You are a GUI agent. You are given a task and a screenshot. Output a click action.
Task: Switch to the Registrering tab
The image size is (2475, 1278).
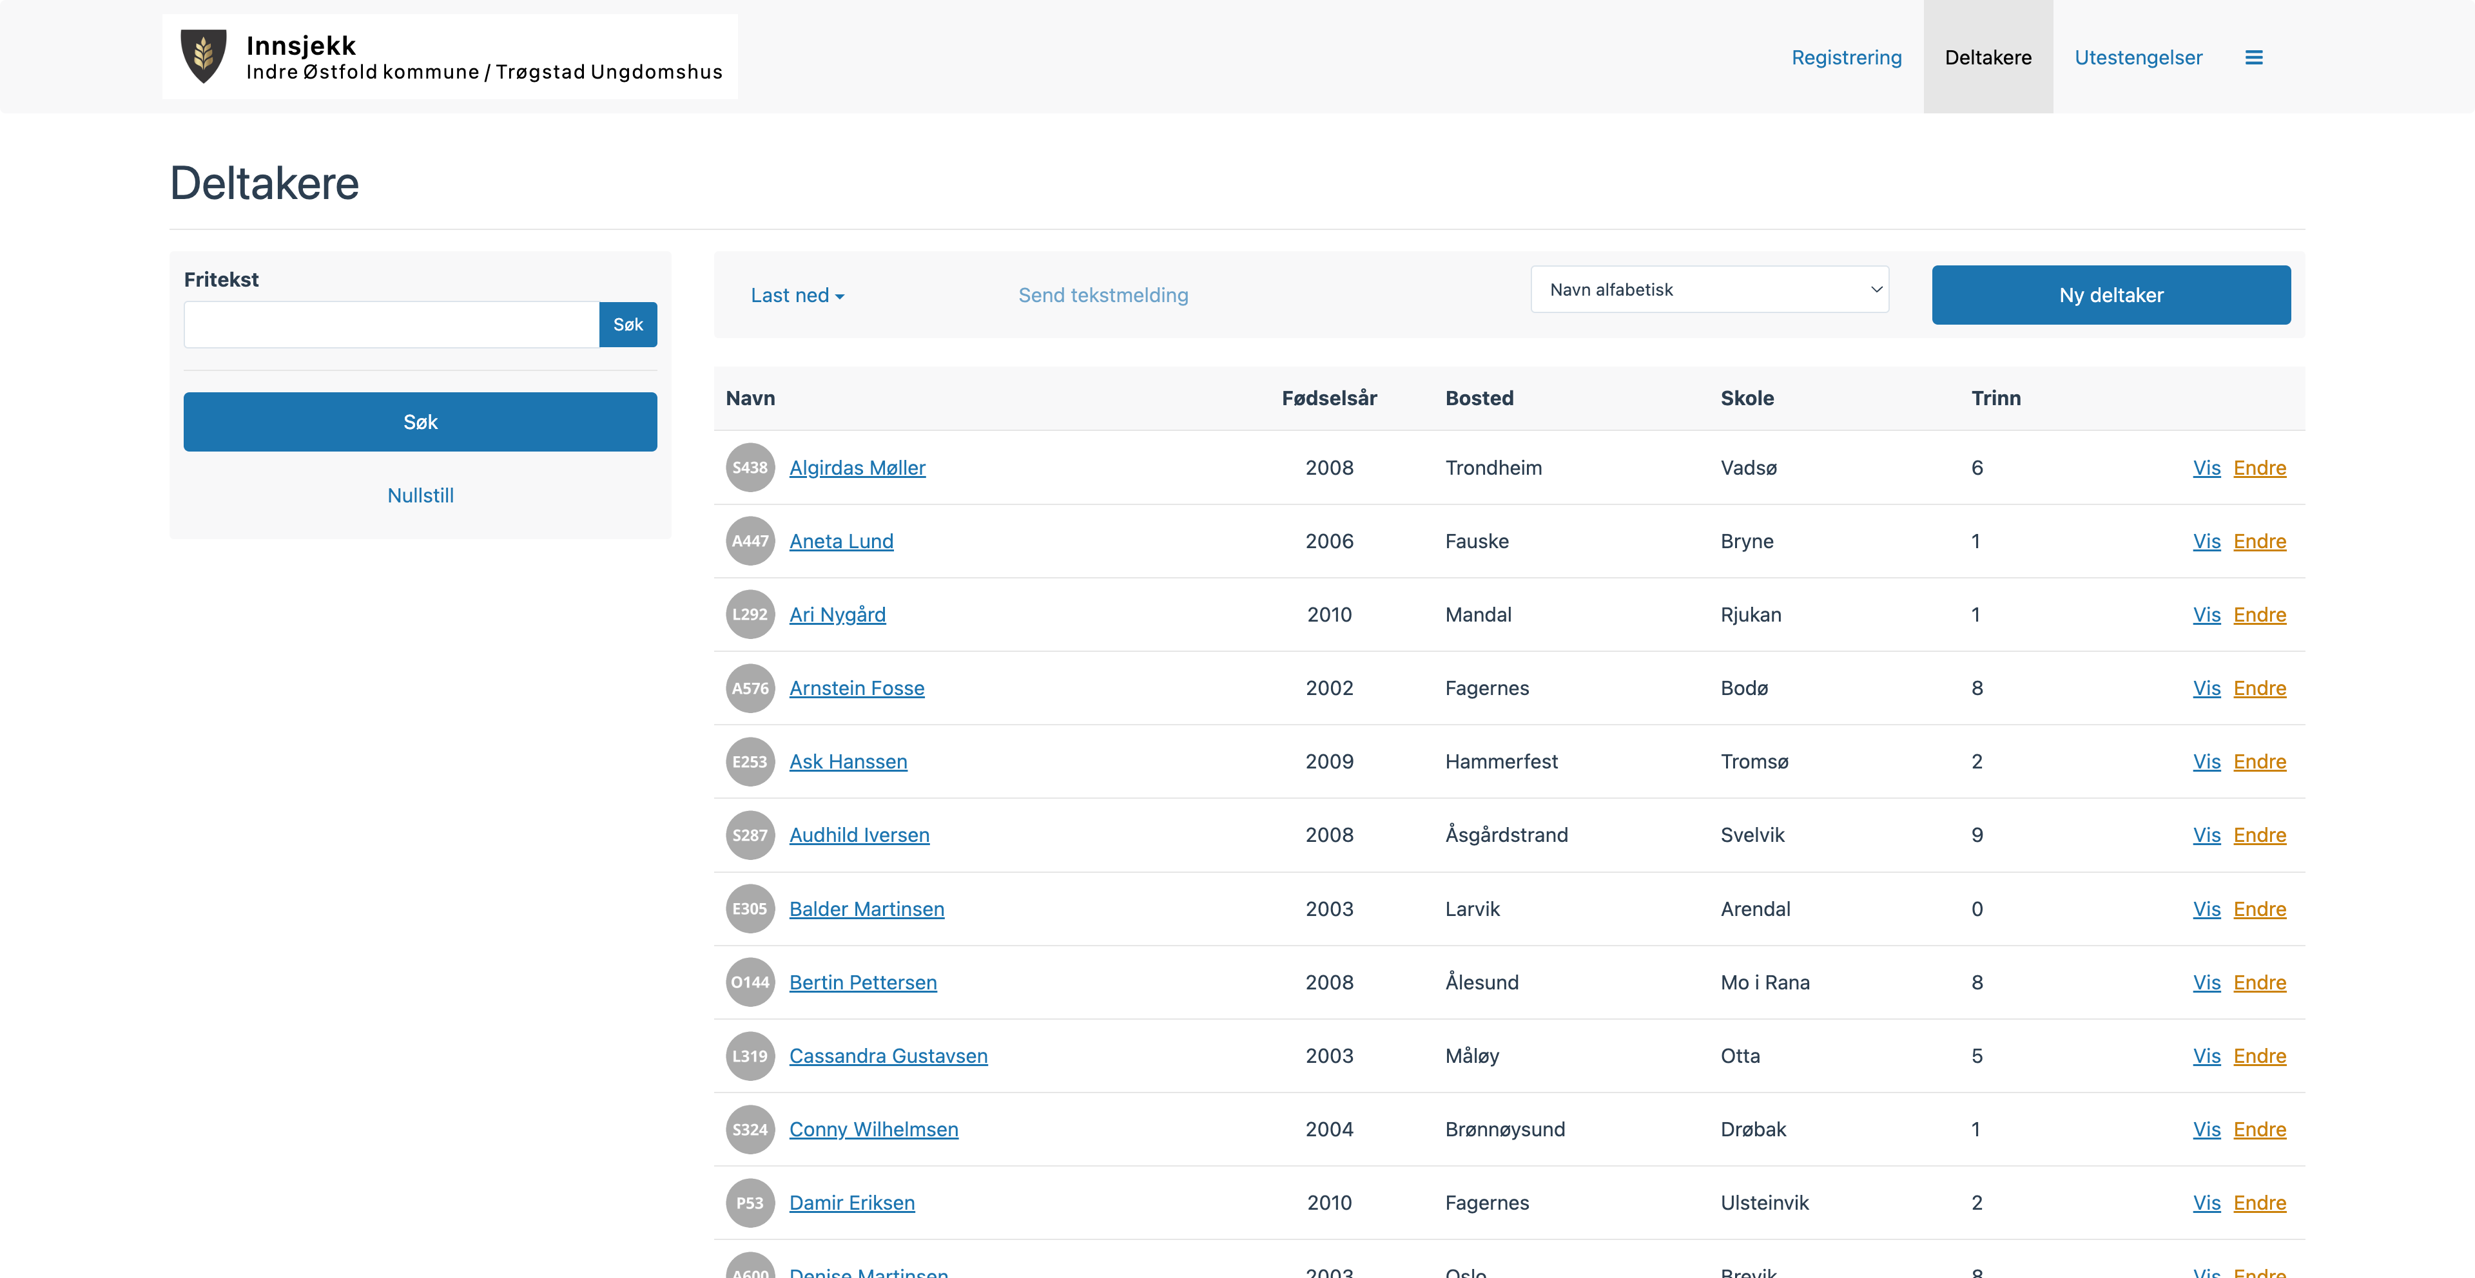pos(1846,57)
